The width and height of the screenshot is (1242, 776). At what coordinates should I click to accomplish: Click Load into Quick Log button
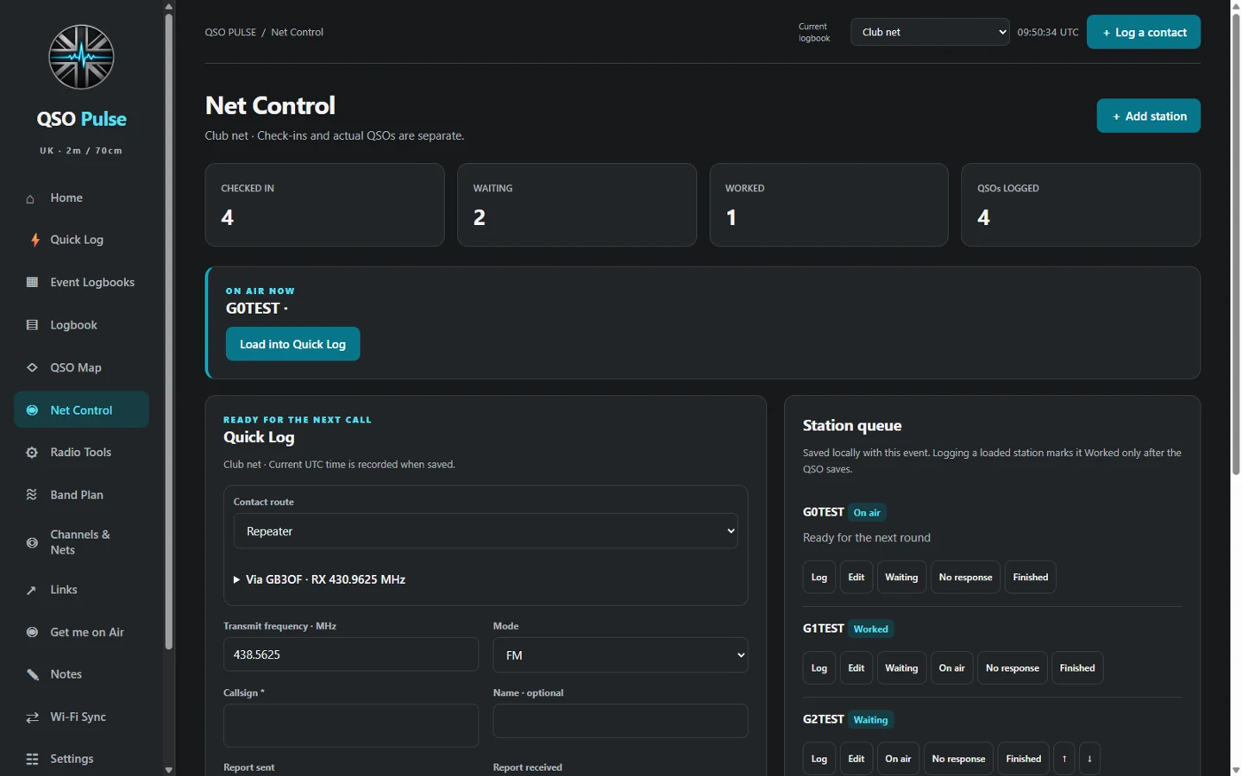(292, 344)
